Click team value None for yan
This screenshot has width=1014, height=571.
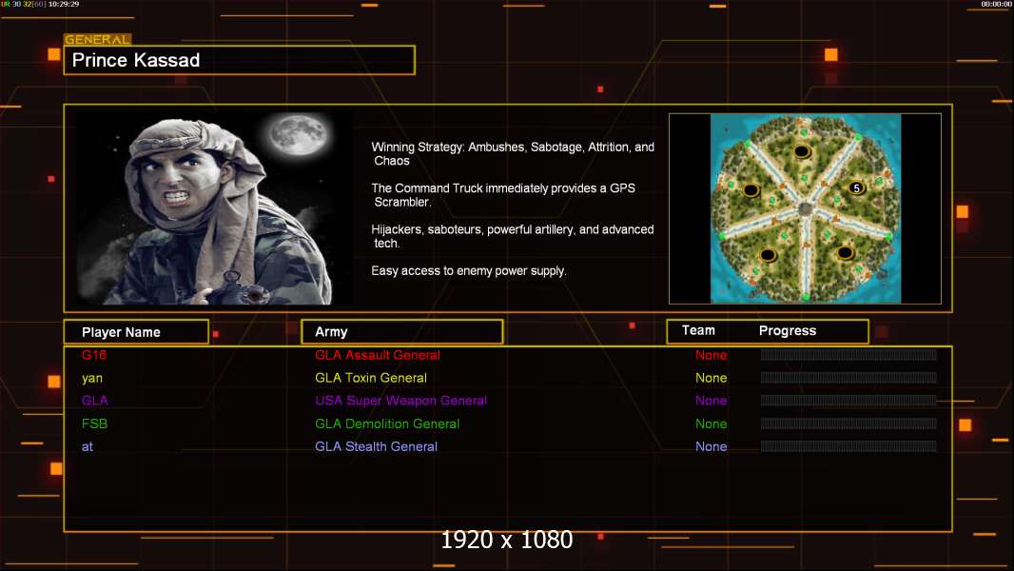click(x=711, y=378)
